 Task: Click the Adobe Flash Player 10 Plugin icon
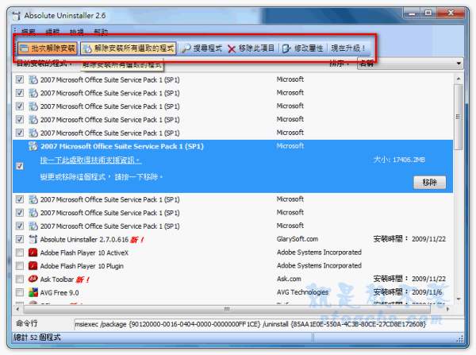[x=33, y=266]
